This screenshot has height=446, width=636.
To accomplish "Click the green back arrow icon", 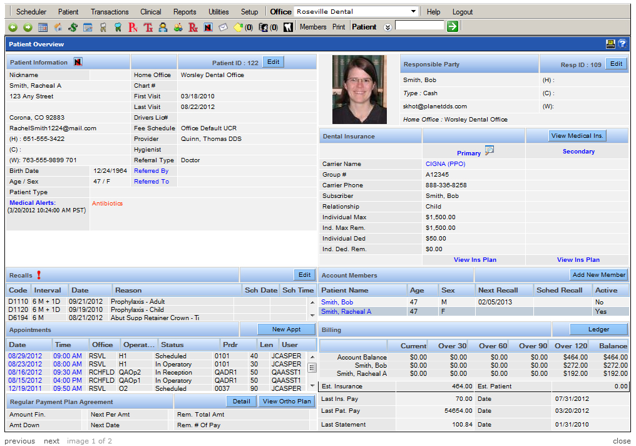I will coord(13,27).
